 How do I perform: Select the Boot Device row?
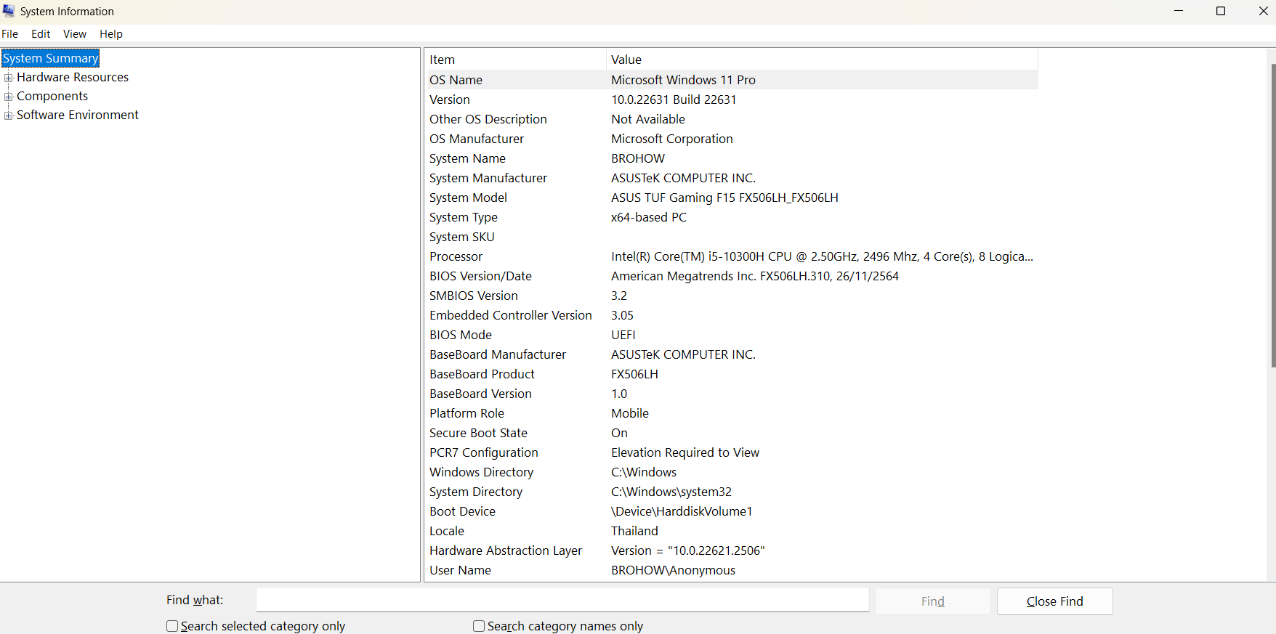click(x=732, y=511)
